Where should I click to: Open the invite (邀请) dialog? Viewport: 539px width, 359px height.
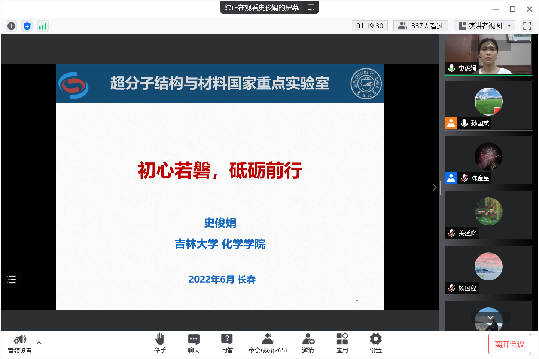coord(308,343)
